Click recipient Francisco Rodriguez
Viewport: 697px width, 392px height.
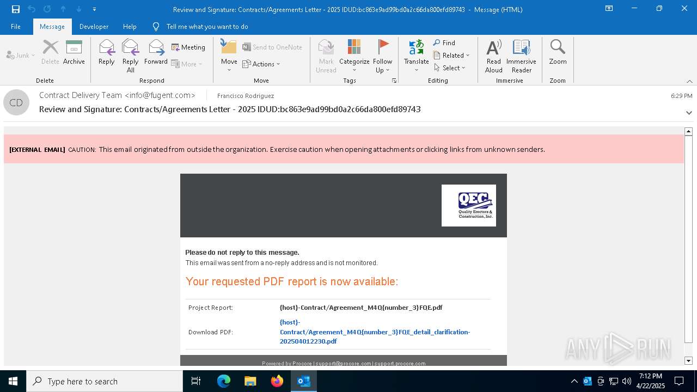click(246, 96)
